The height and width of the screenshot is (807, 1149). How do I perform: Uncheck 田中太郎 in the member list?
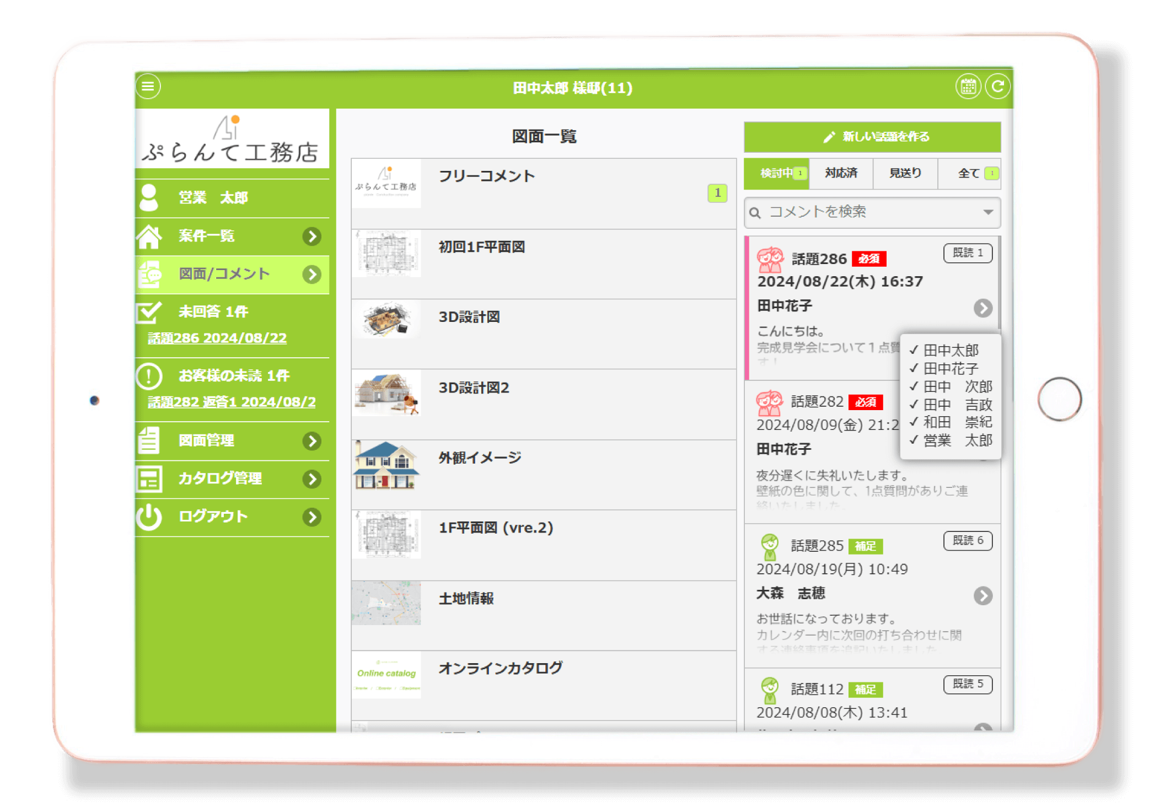pyautogui.click(x=915, y=351)
